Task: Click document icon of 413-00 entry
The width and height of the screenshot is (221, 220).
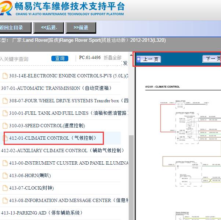Action: click(x=5, y=163)
